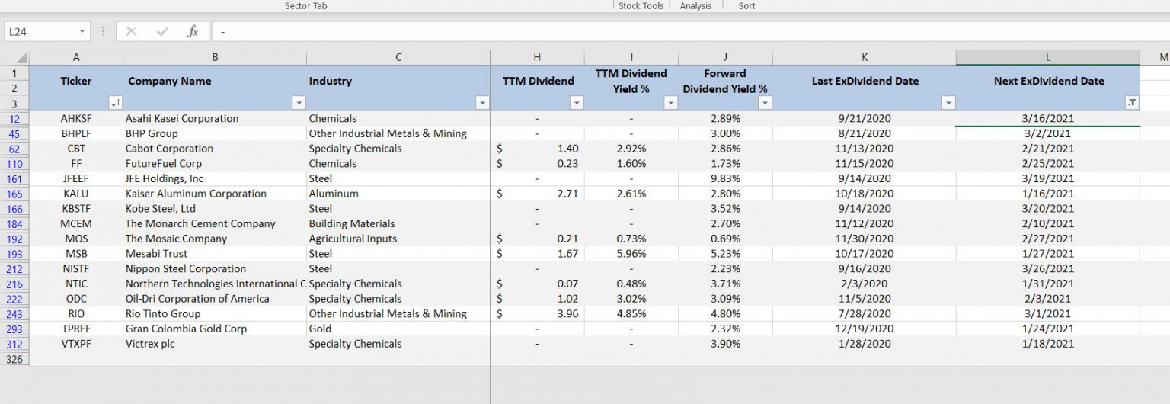The height and width of the screenshot is (404, 1170).
Task: Select all cells with corner triangle
Action: click(21, 58)
